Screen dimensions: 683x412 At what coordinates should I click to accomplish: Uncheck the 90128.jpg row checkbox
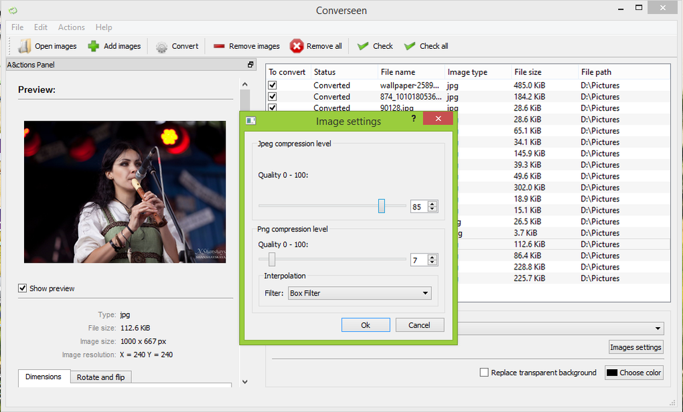[x=273, y=108]
